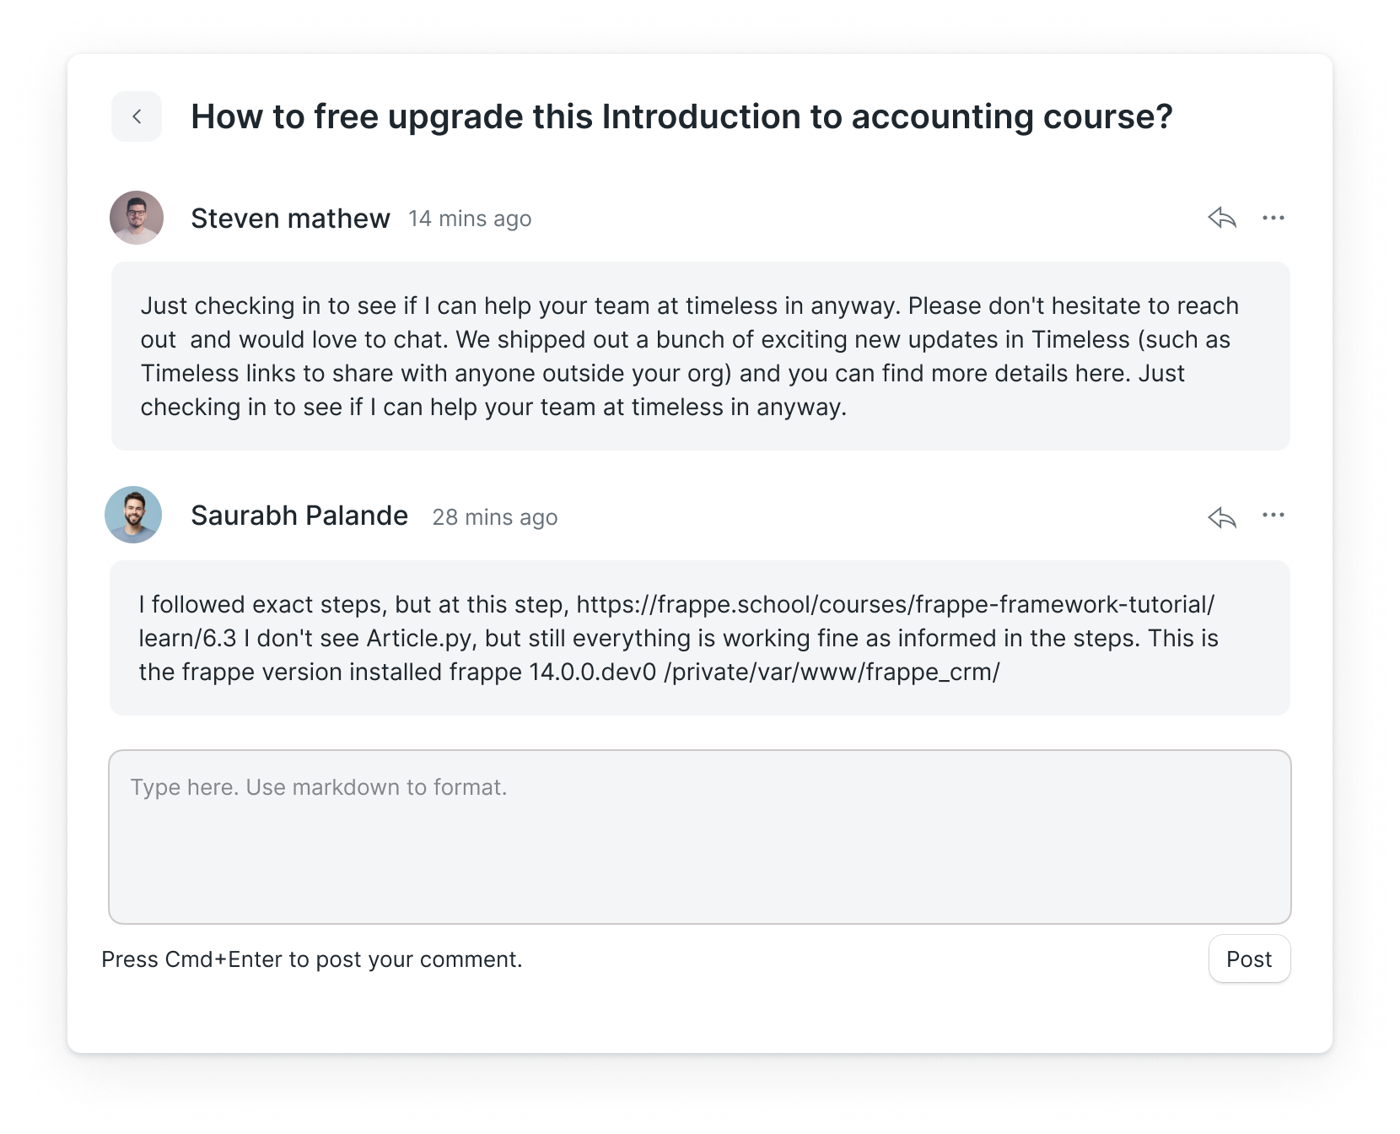
Task: Click the 'Type here' placeholder text
Action: pos(319,787)
